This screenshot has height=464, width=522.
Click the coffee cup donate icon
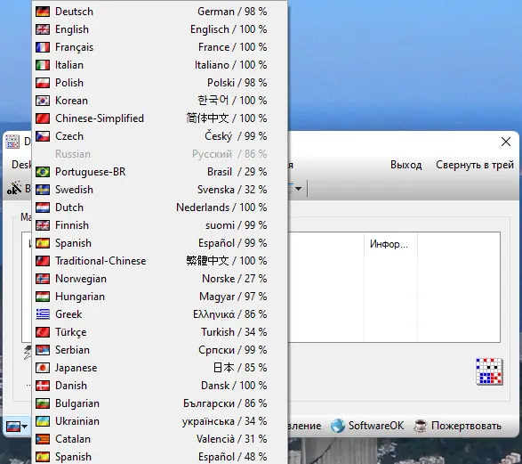421,426
